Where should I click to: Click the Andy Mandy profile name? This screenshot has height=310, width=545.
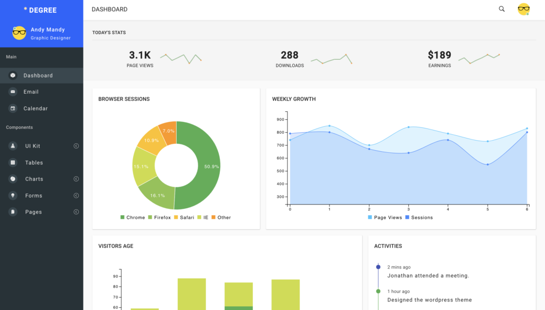[x=48, y=30]
